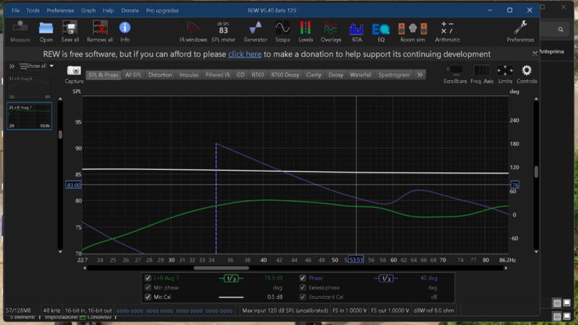The image size is (578, 325).
Task: Open the Help menu
Action: pos(108,10)
